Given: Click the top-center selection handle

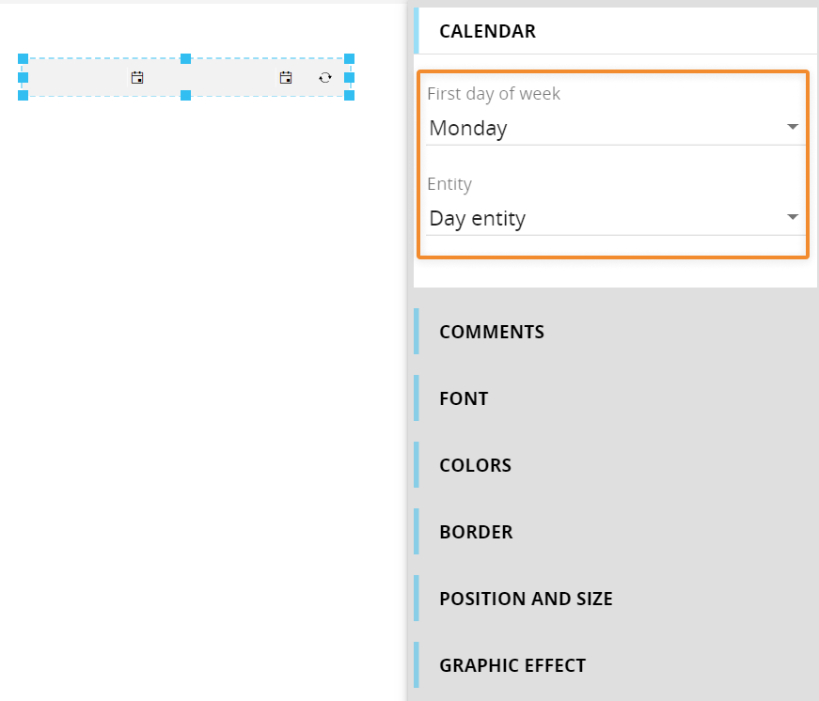Looking at the screenshot, I should pos(185,58).
